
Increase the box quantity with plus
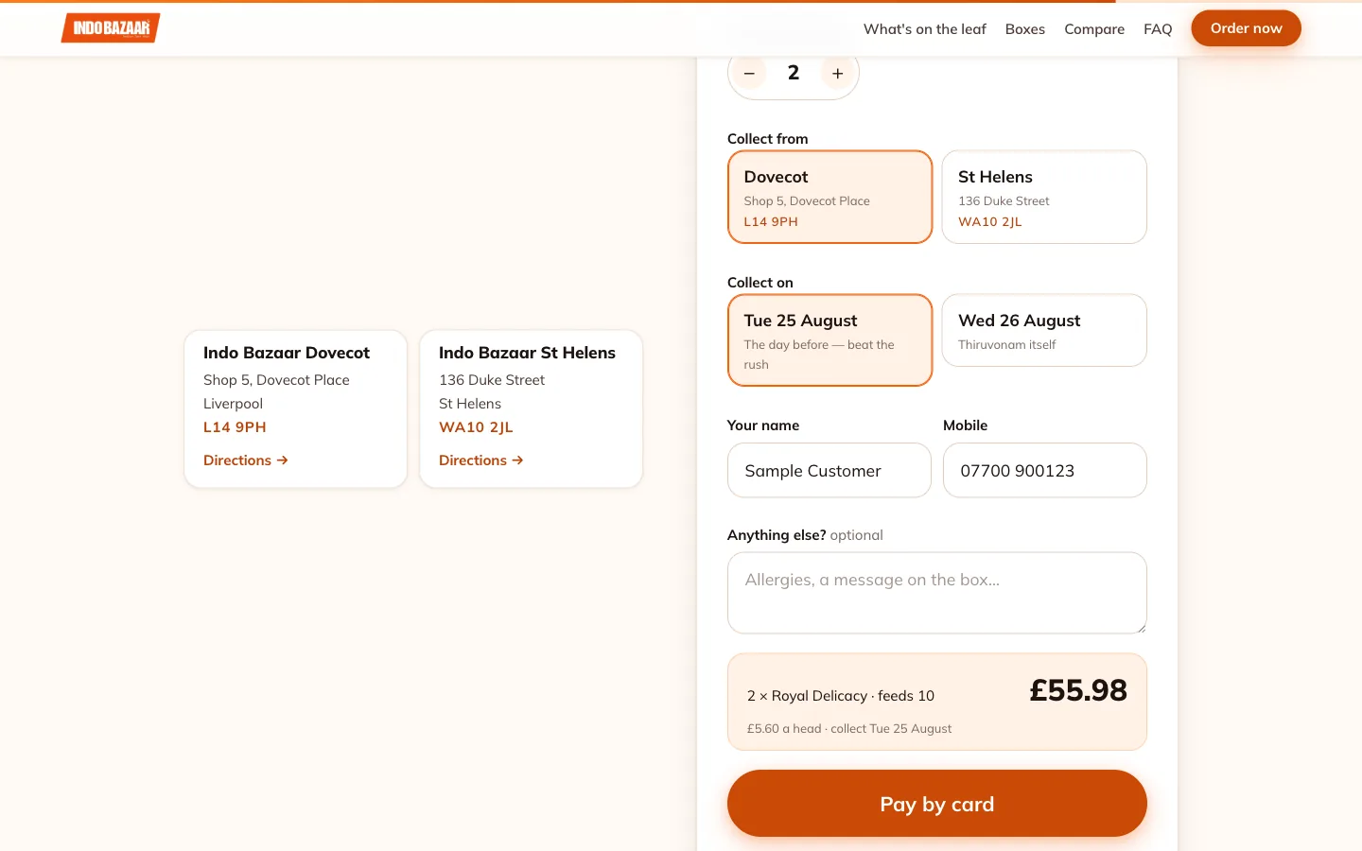point(837,73)
